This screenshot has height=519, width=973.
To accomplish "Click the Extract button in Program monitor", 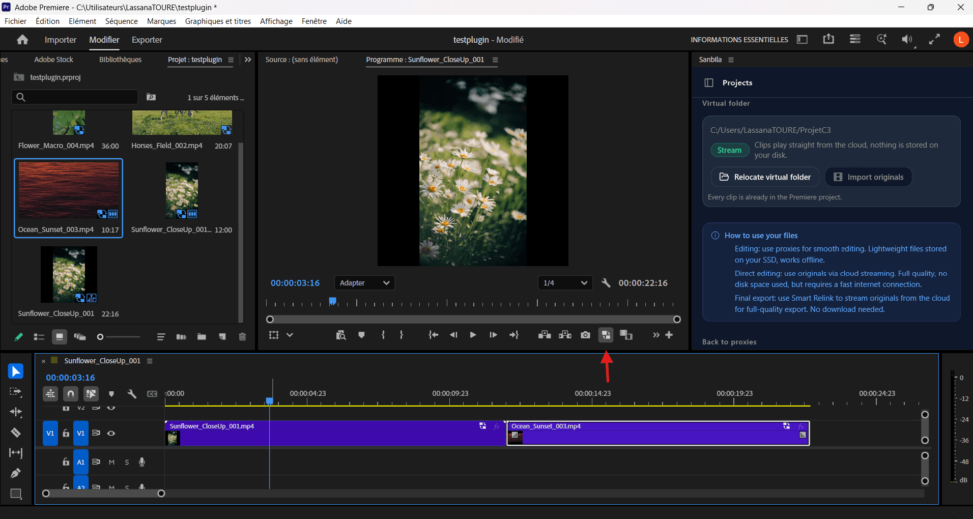I will (x=565, y=335).
